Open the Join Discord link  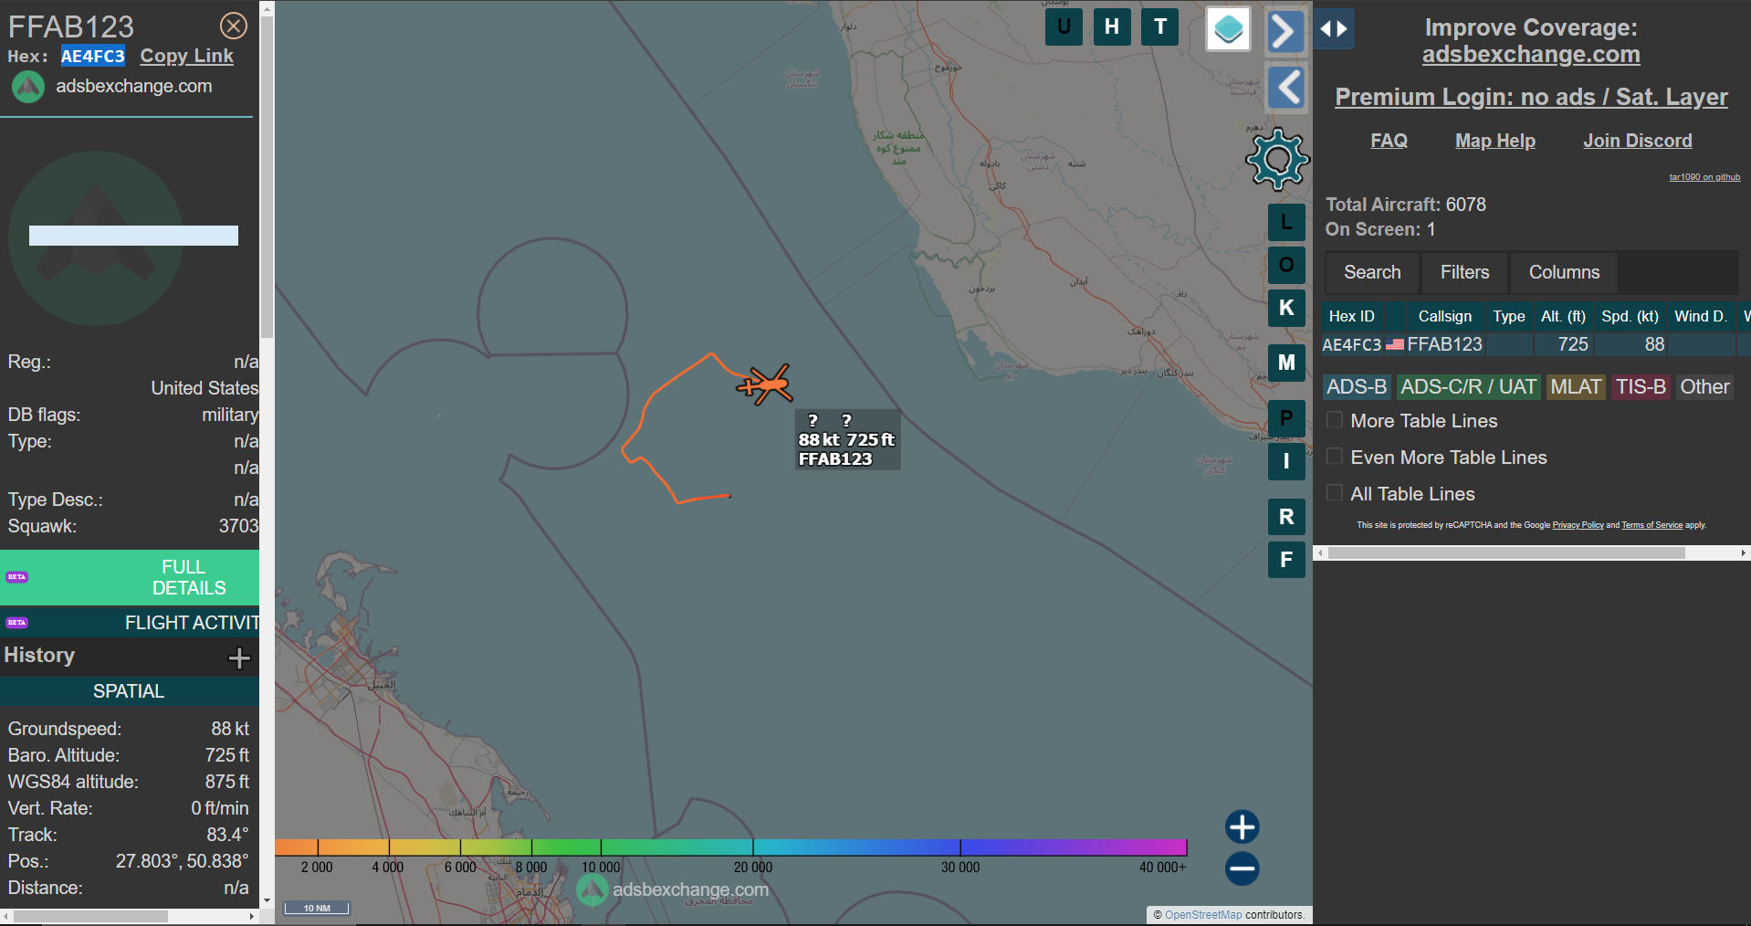point(1638,141)
